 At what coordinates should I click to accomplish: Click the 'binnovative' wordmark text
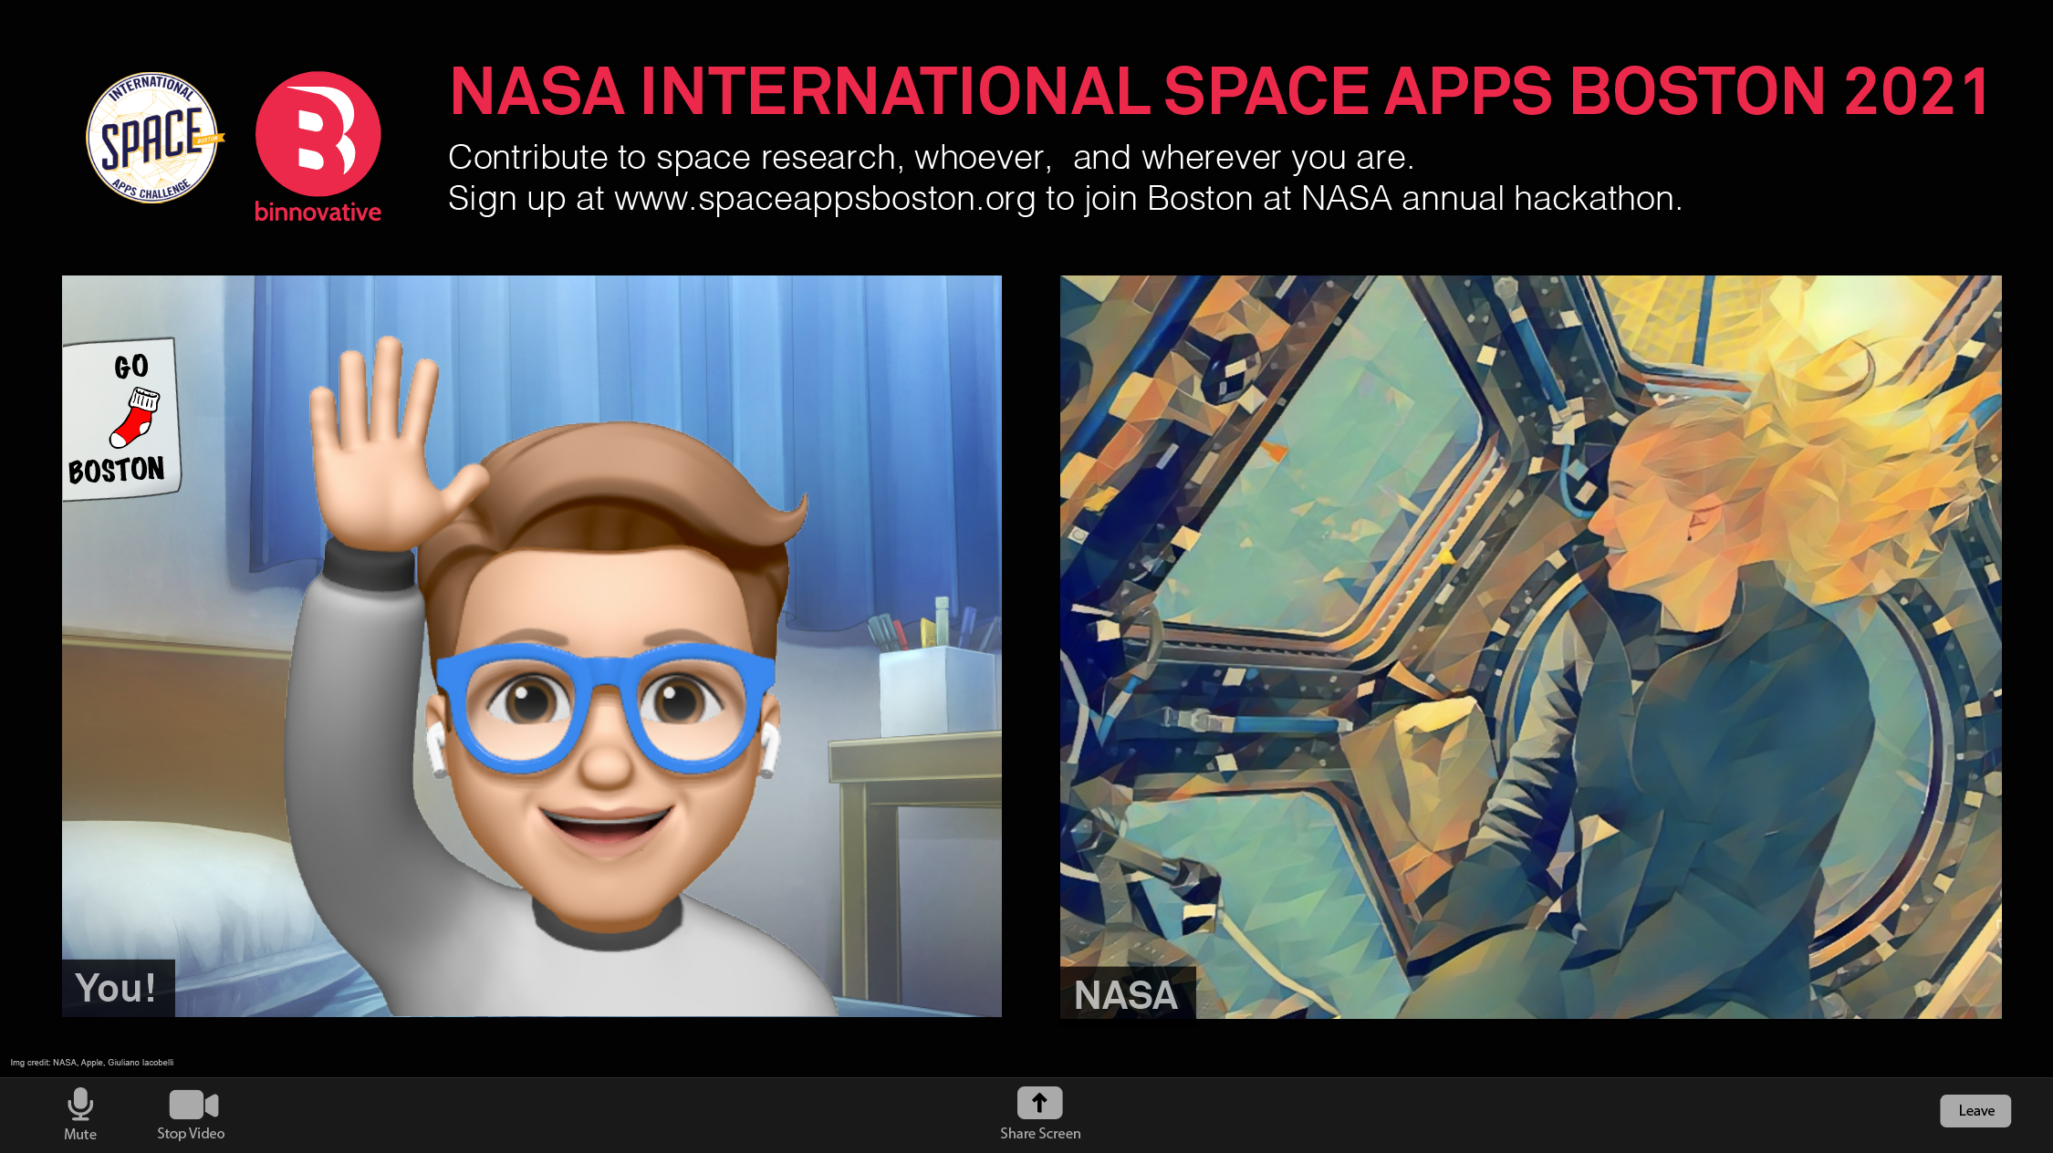coord(318,212)
